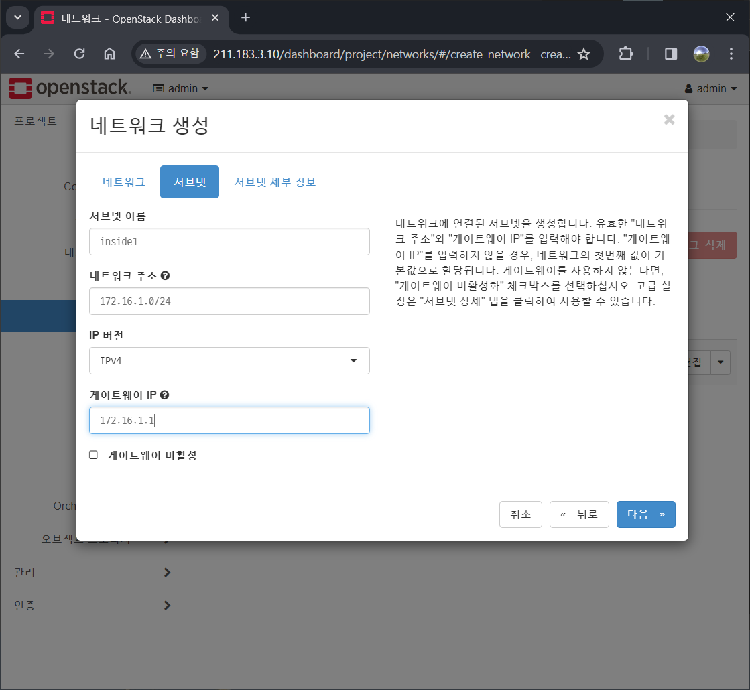Click the 네트워크 주소 help question icon
The height and width of the screenshot is (690, 750).
(x=165, y=275)
